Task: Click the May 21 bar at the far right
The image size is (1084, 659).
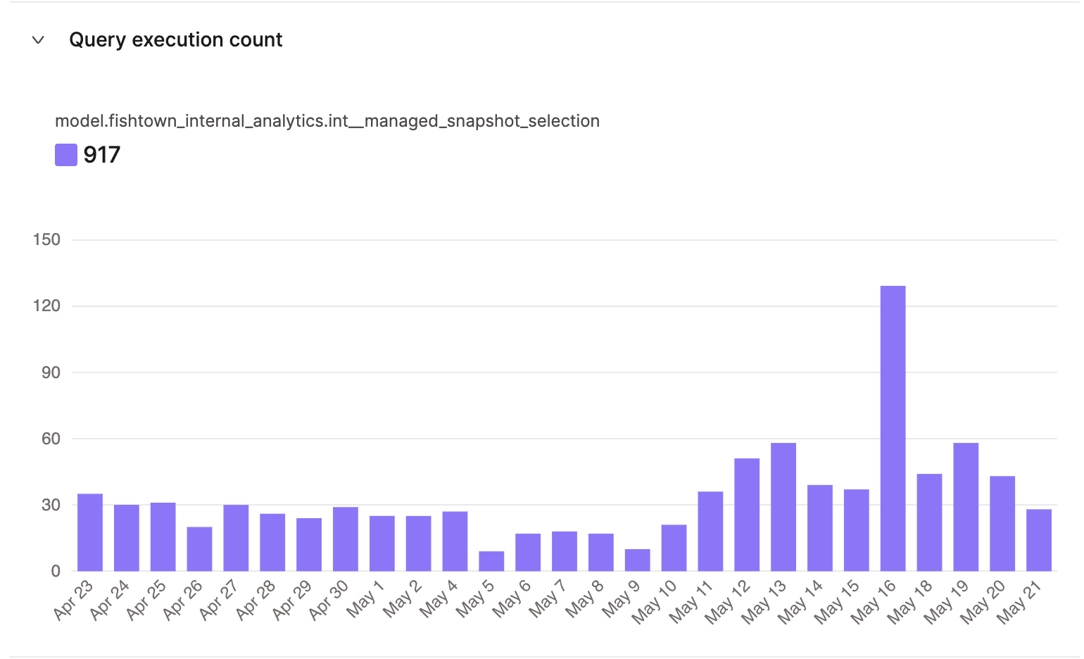Action: pos(1040,539)
